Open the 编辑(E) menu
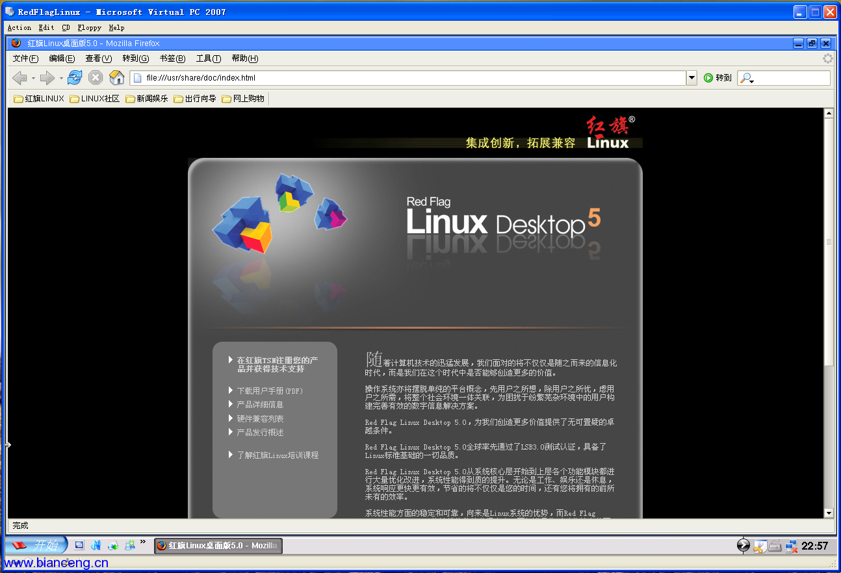 [62, 58]
